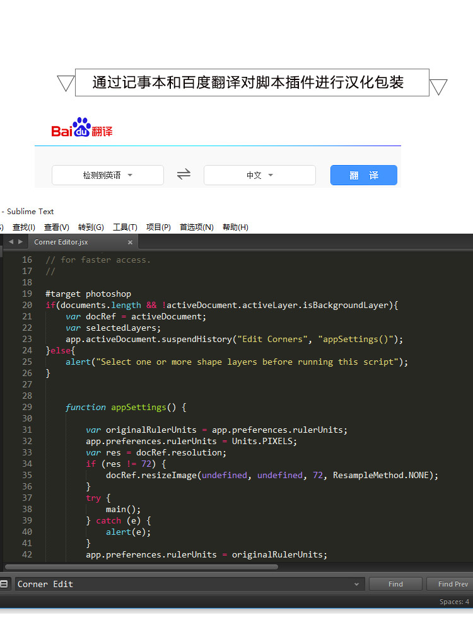This screenshot has height=623, width=473.
Task: Open the 检测到英语 source language dropdown
Action: 108,175
